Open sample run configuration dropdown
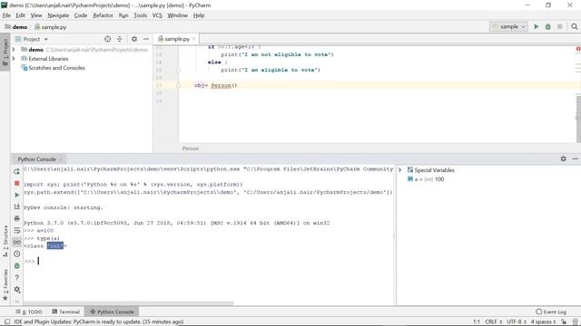581x326 pixels. (508, 26)
